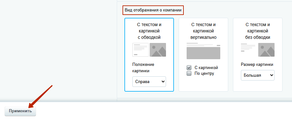
Task: Click the Размер картинки label
Action: click(x=257, y=65)
